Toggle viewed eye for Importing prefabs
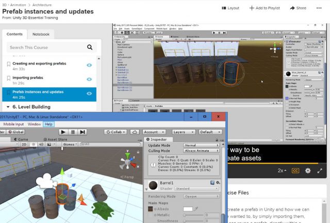This screenshot has width=330, height=223. [89, 79]
